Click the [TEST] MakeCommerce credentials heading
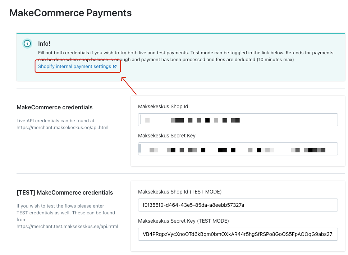Viewport: 348px width, 255px height. [65, 193]
